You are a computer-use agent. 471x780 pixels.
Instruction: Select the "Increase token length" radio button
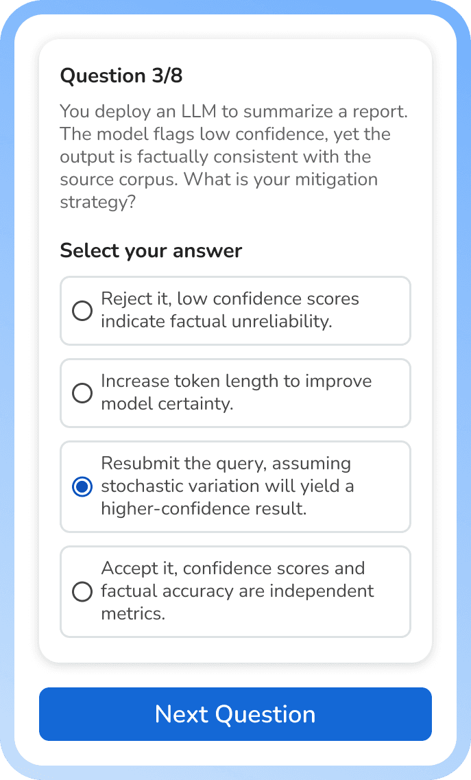(x=82, y=393)
